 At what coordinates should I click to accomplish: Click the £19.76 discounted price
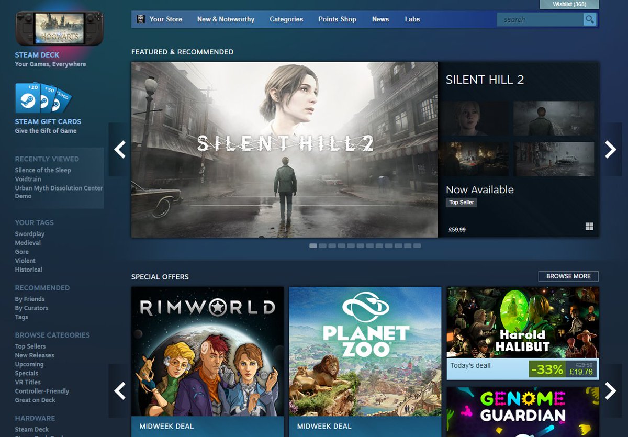581,372
